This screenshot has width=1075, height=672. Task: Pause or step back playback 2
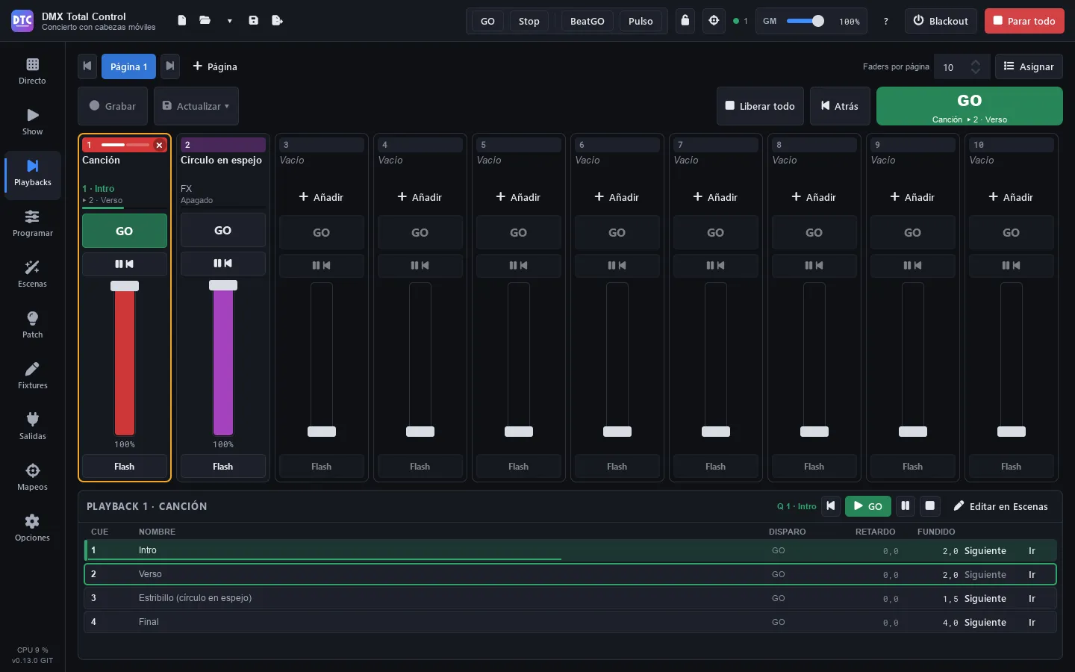pos(223,264)
